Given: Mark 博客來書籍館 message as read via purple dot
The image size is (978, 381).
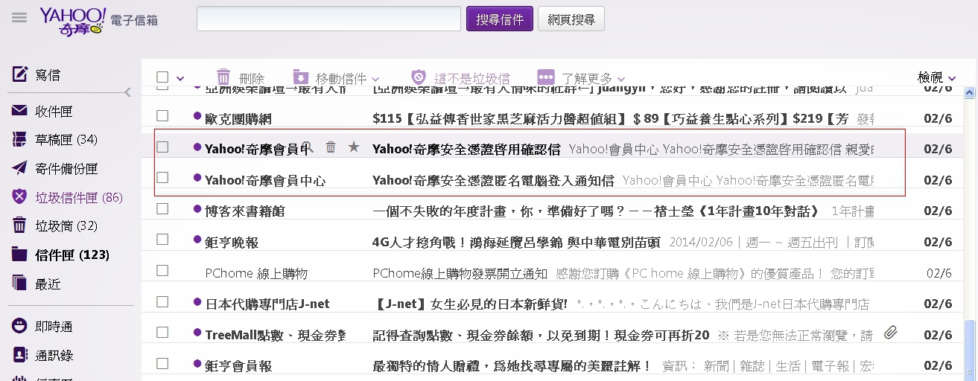Looking at the screenshot, I should (x=197, y=209).
